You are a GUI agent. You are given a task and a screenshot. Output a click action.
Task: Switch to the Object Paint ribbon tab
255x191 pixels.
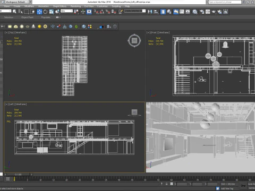[27, 18]
